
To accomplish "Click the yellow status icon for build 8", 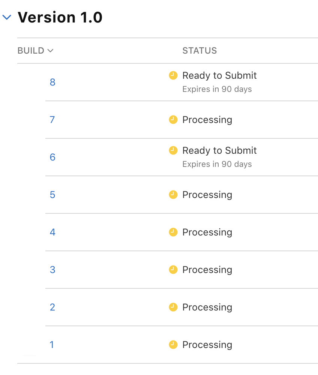I will pyautogui.click(x=173, y=75).
